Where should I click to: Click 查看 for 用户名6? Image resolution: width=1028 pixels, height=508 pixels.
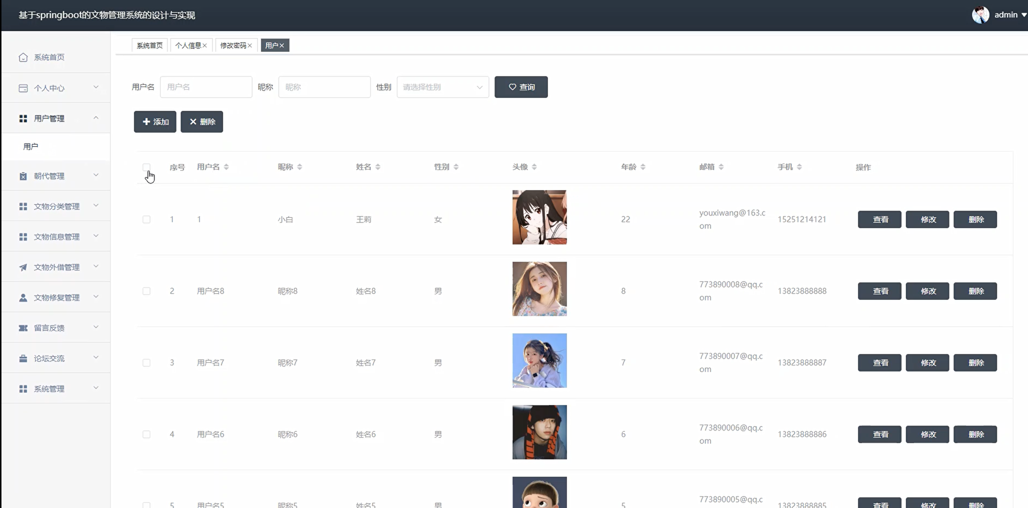[x=880, y=435]
